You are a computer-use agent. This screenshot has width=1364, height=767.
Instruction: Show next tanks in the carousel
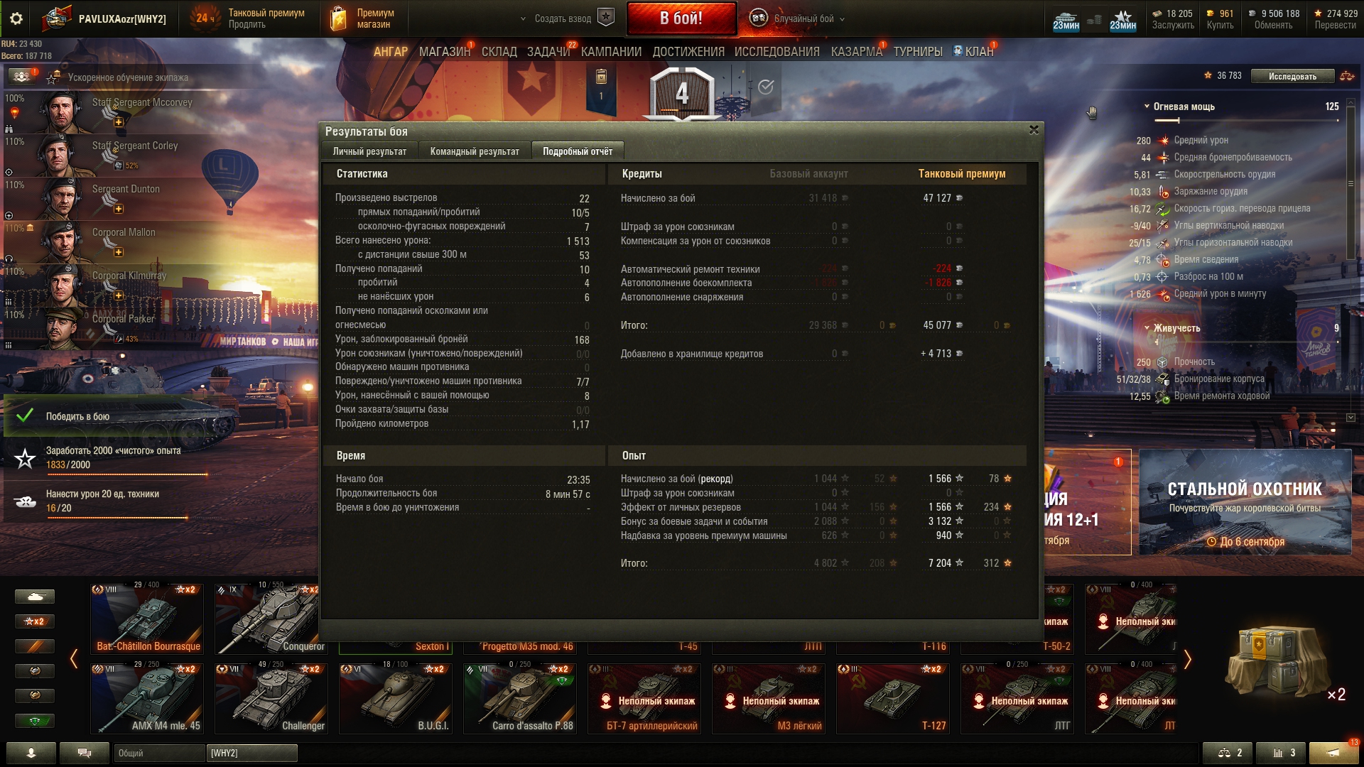pyautogui.click(x=1187, y=659)
